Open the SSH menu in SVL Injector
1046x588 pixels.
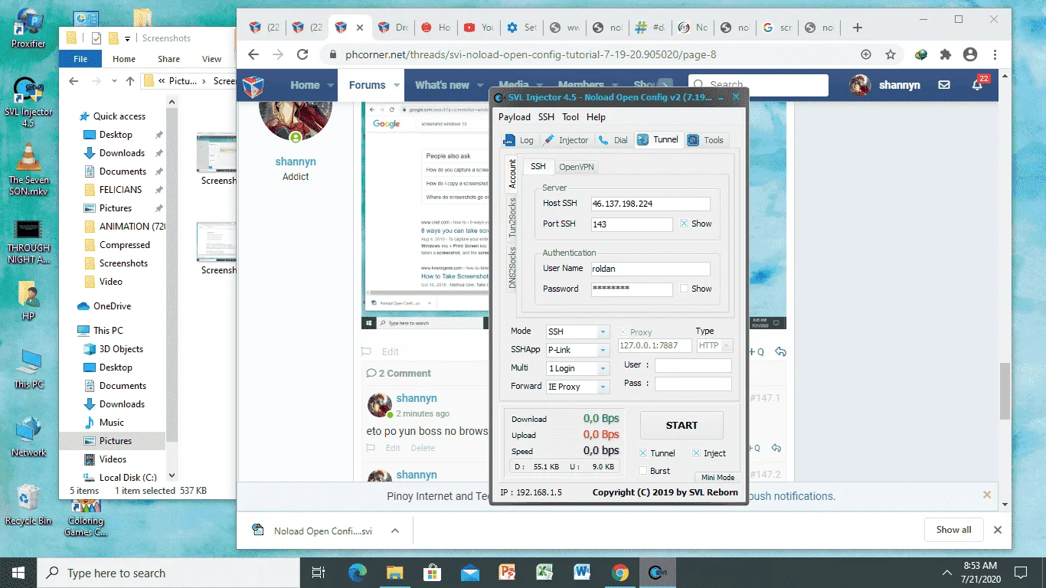(x=546, y=117)
